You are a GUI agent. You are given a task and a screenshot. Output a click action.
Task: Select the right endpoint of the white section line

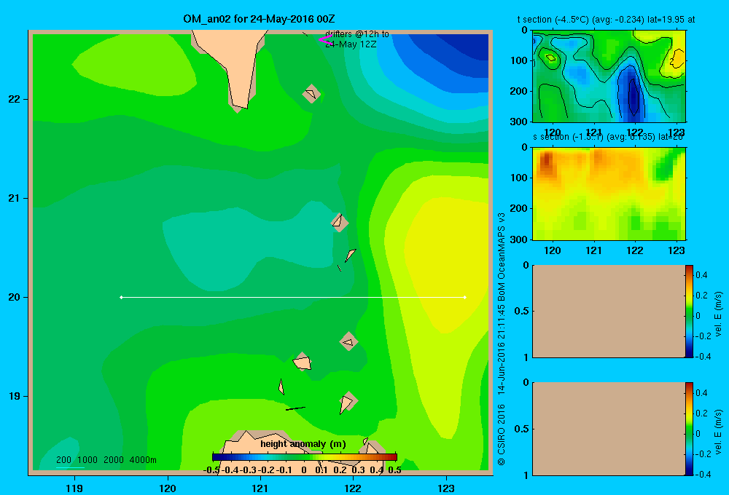coord(465,297)
